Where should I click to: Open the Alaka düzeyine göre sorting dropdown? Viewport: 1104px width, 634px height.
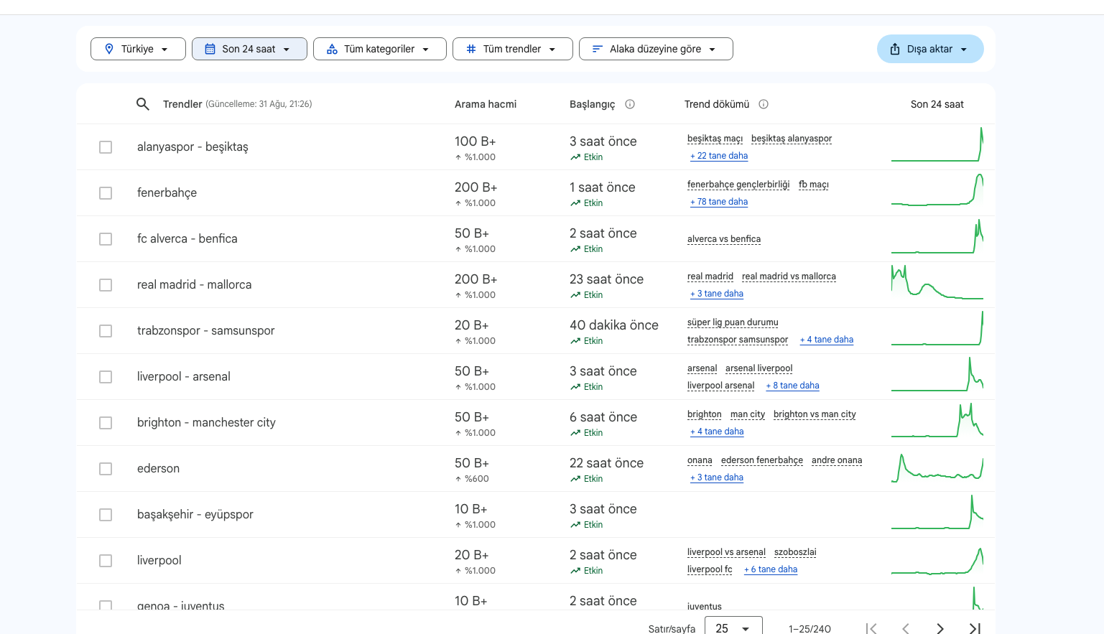(656, 49)
